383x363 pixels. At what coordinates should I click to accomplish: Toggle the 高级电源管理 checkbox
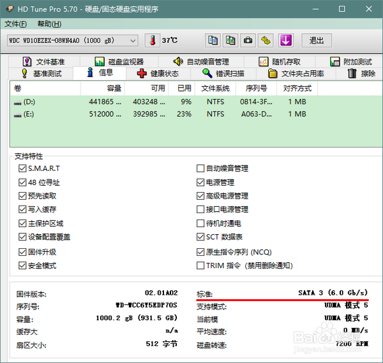tap(200, 196)
